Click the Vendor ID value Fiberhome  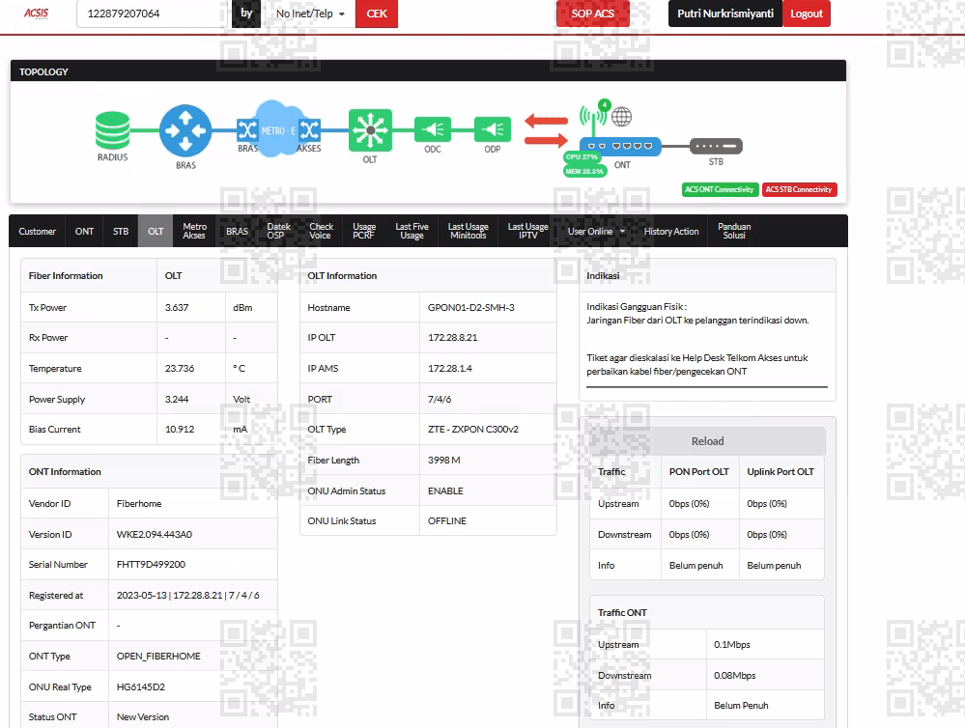coord(138,504)
